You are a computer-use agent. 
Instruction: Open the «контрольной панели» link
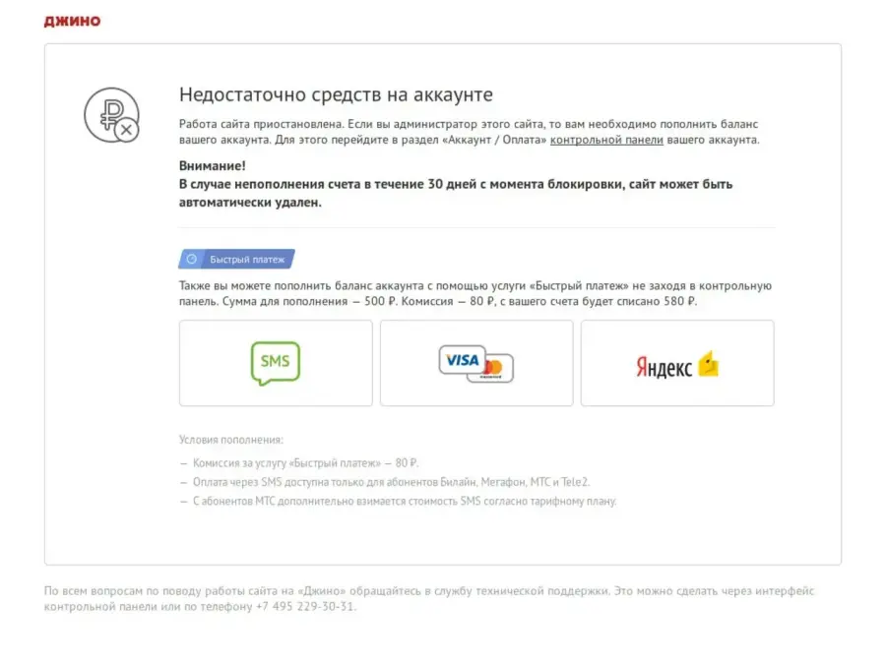tap(606, 141)
